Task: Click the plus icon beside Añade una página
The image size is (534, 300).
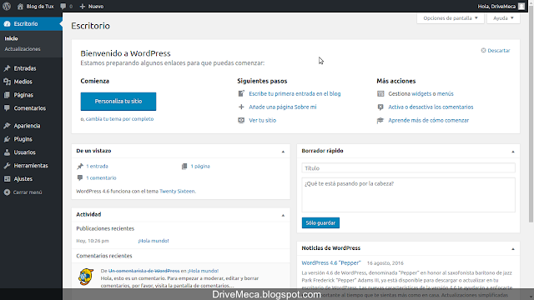Action: (x=241, y=107)
